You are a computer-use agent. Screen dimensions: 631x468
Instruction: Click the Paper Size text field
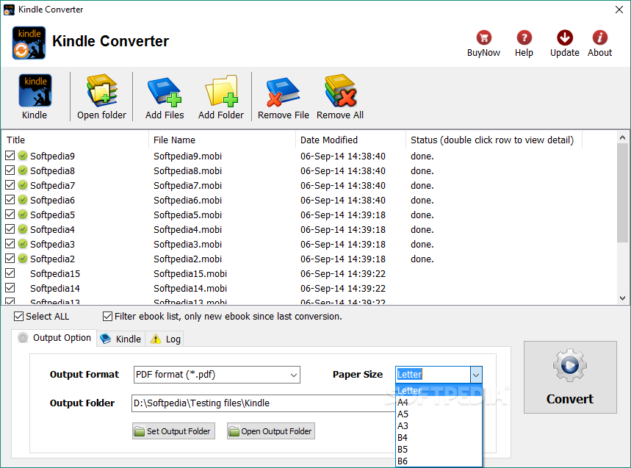[x=433, y=375]
